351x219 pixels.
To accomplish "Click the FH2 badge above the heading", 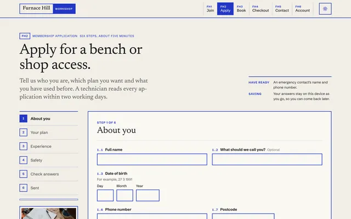I will coord(25,36).
